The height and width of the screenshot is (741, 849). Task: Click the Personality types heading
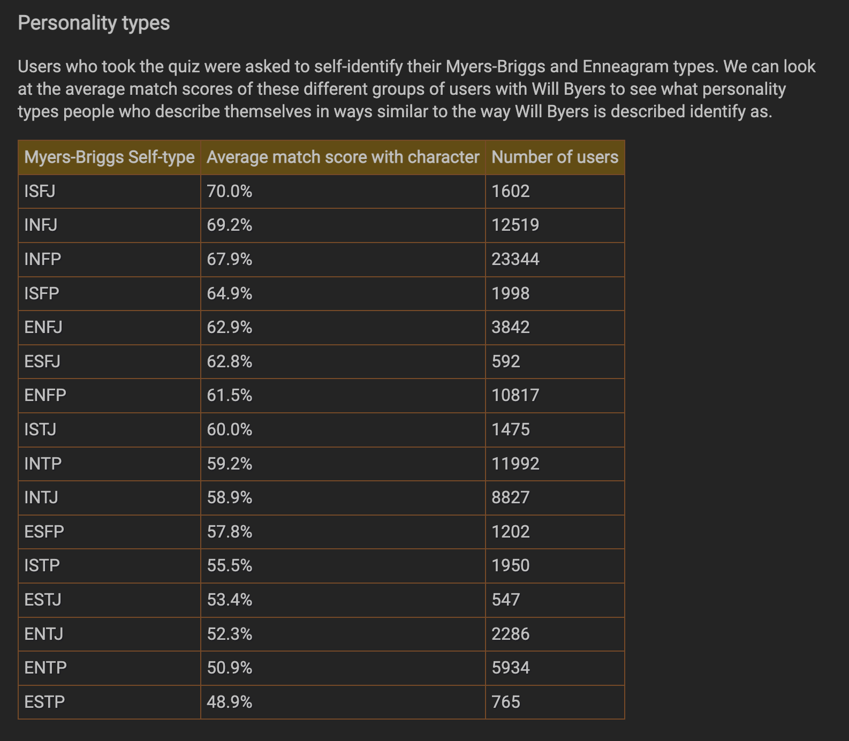point(94,23)
